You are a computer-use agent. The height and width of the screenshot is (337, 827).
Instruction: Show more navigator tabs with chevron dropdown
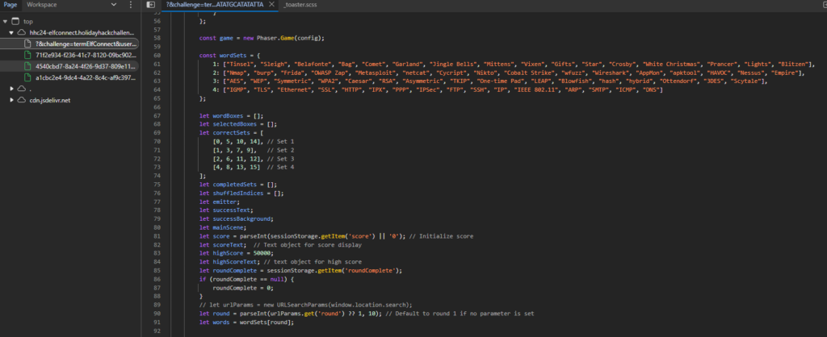[114, 5]
